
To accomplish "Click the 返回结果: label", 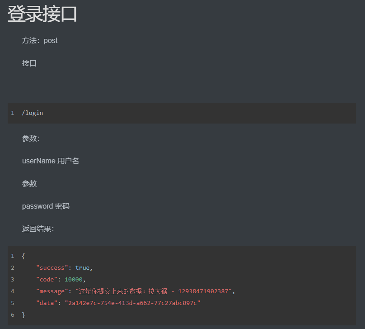I will click(x=38, y=229).
